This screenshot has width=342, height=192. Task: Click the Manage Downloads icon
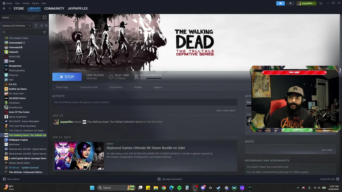click(159, 179)
